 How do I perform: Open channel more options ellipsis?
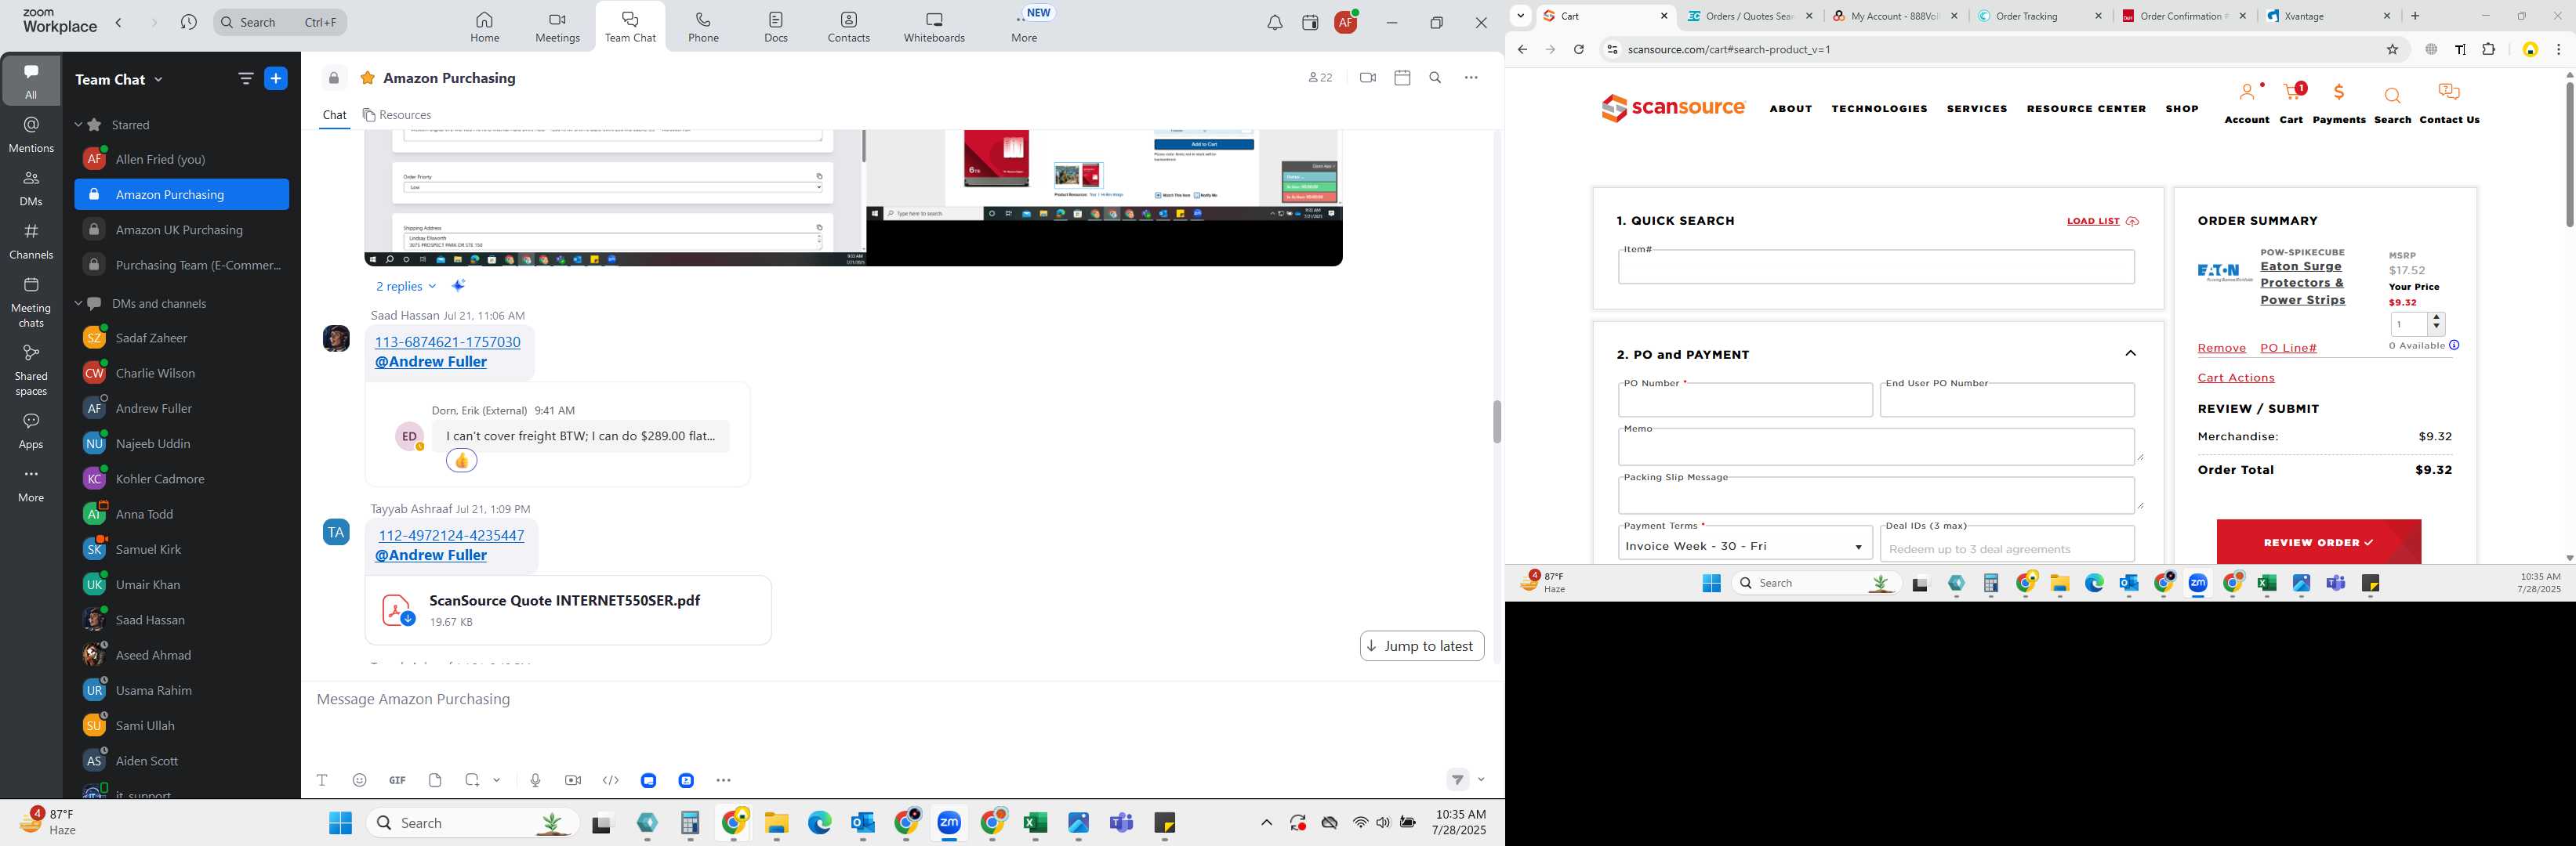coord(1471,78)
